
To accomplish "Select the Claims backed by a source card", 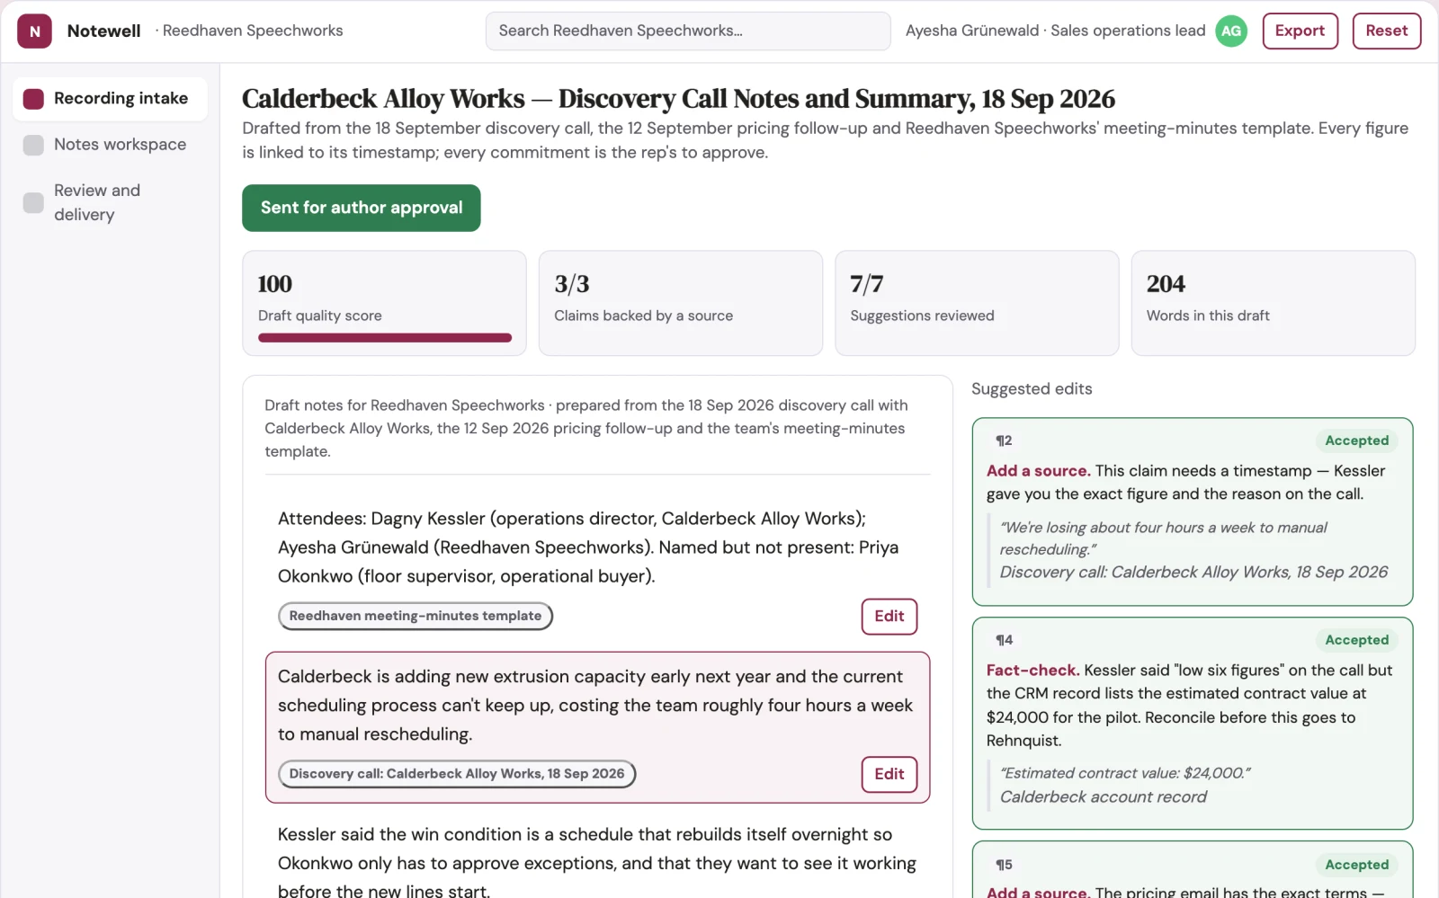I will [681, 303].
